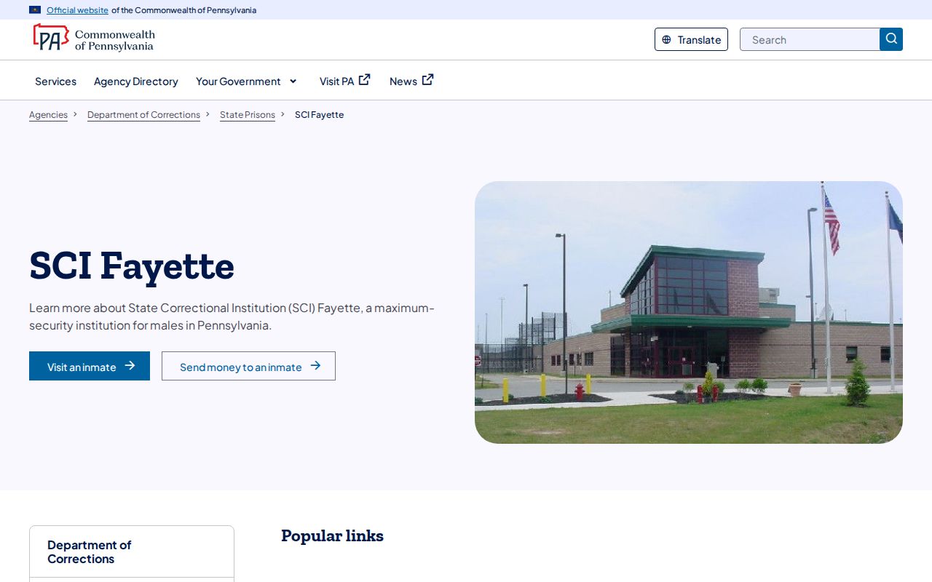The image size is (932, 582).
Task: Click the SCI Fayette page heading
Action: [132, 266]
